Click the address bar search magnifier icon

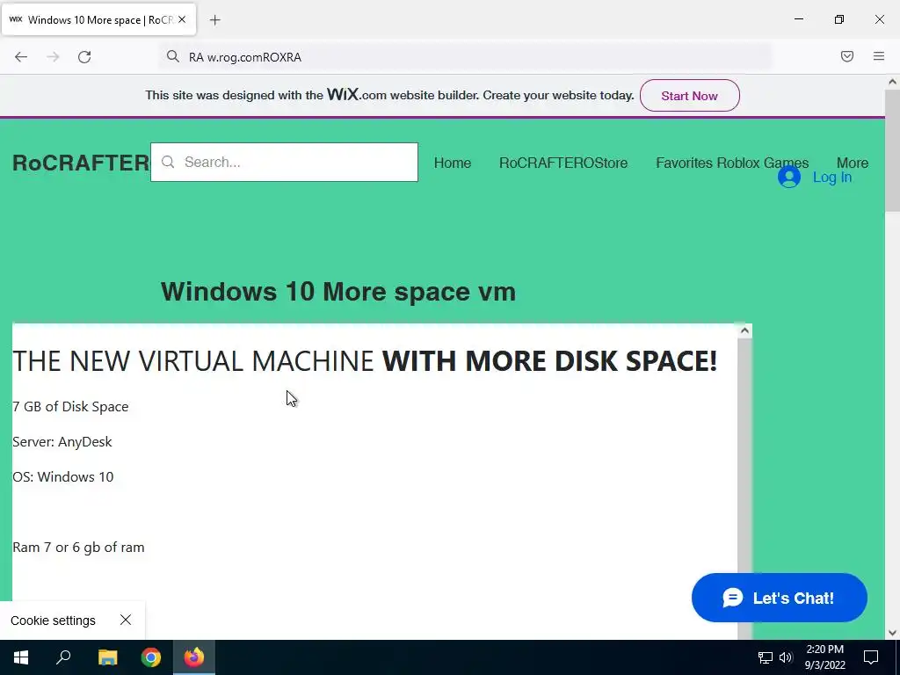click(x=173, y=56)
